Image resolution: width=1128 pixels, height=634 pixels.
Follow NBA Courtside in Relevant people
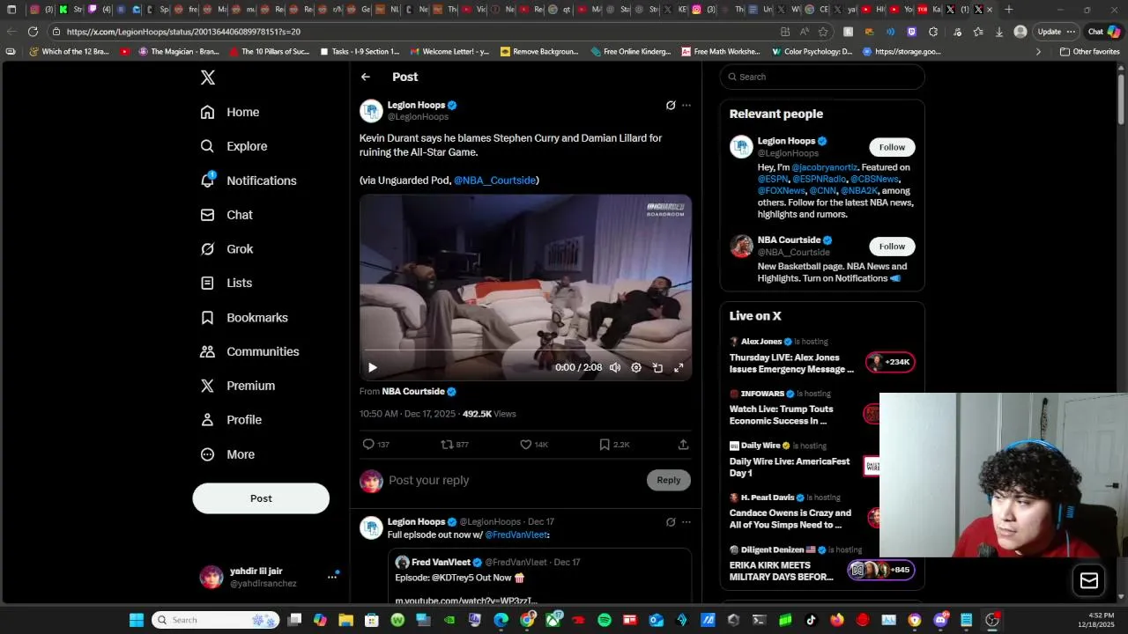click(x=892, y=247)
